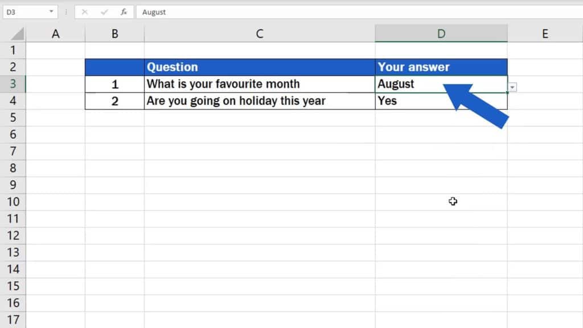Click the cell numbered '1' in column B
The width and height of the screenshot is (583, 328).
click(114, 84)
